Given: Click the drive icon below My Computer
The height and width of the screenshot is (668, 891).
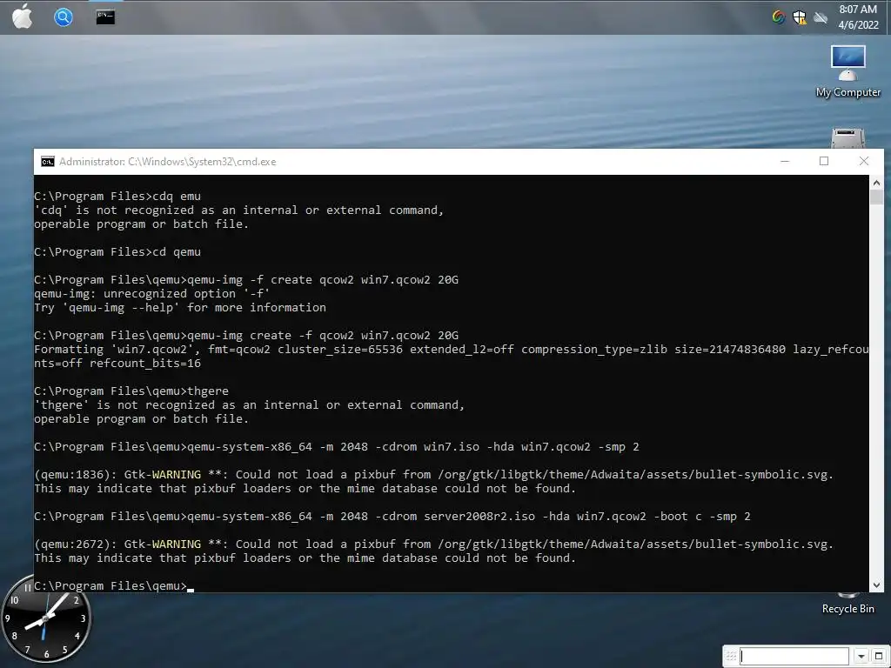Looking at the screenshot, I should (847, 137).
